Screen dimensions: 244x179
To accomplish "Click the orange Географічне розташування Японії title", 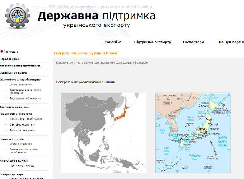I will pyautogui.click(x=86, y=53).
